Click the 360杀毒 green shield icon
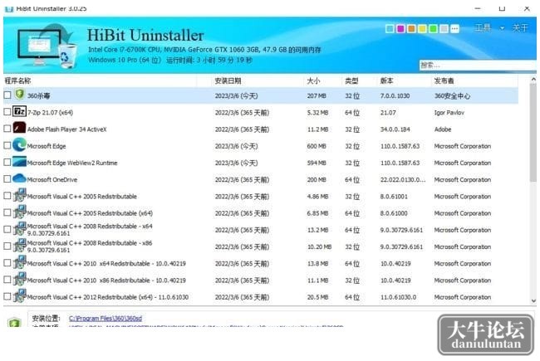The width and height of the screenshot is (540, 361). (20, 95)
